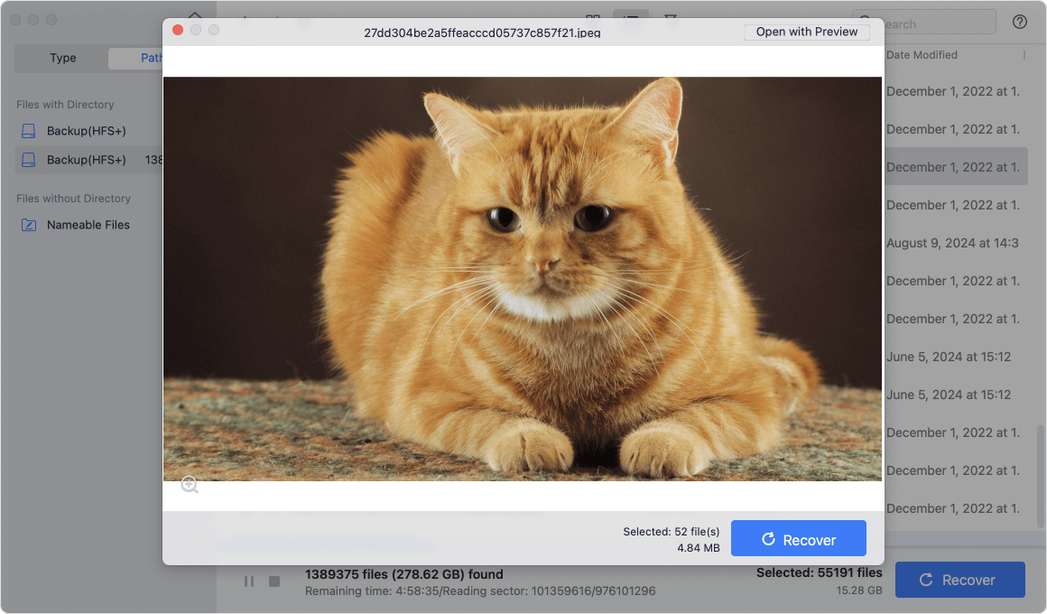Switch to the Type tab
This screenshot has width=1047, height=614.
point(63,58)
